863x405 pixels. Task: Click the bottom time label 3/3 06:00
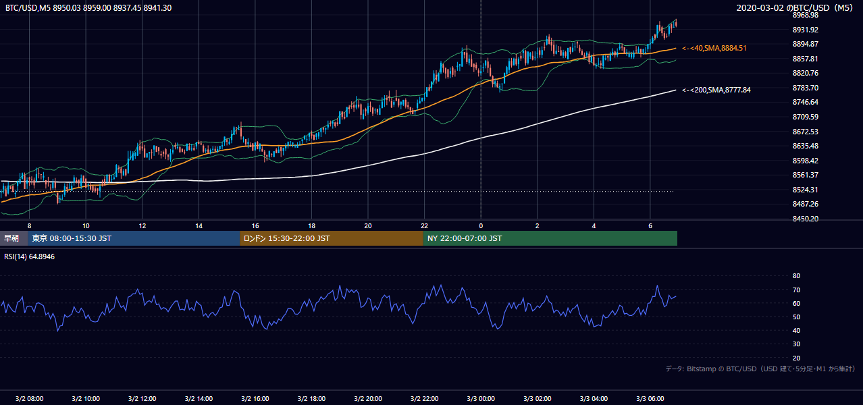[650, 399]
